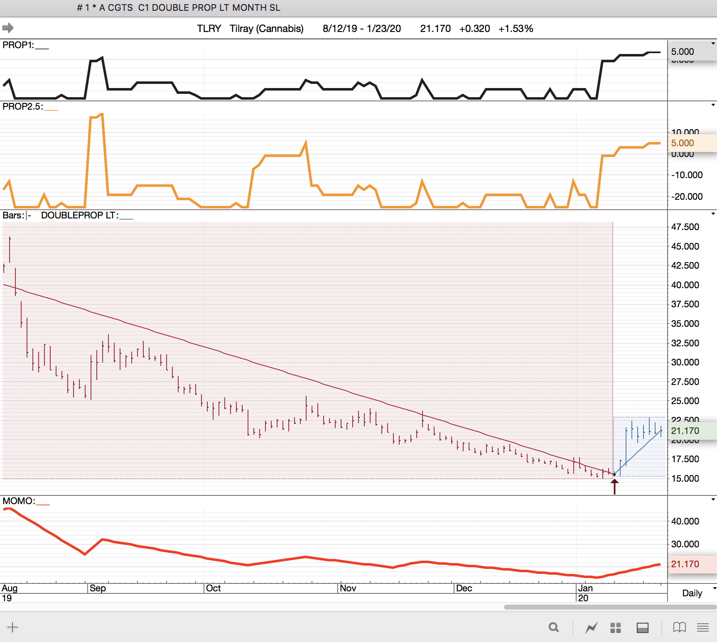Open the MOMO pane dropdown arrow
The width and height of the screenshot is (717, 642).
click(x=713, y=500)
